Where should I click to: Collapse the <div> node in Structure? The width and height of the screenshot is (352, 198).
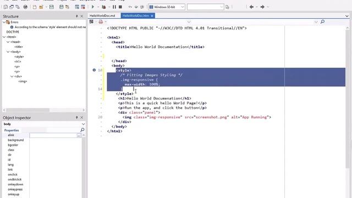[12, 76]
